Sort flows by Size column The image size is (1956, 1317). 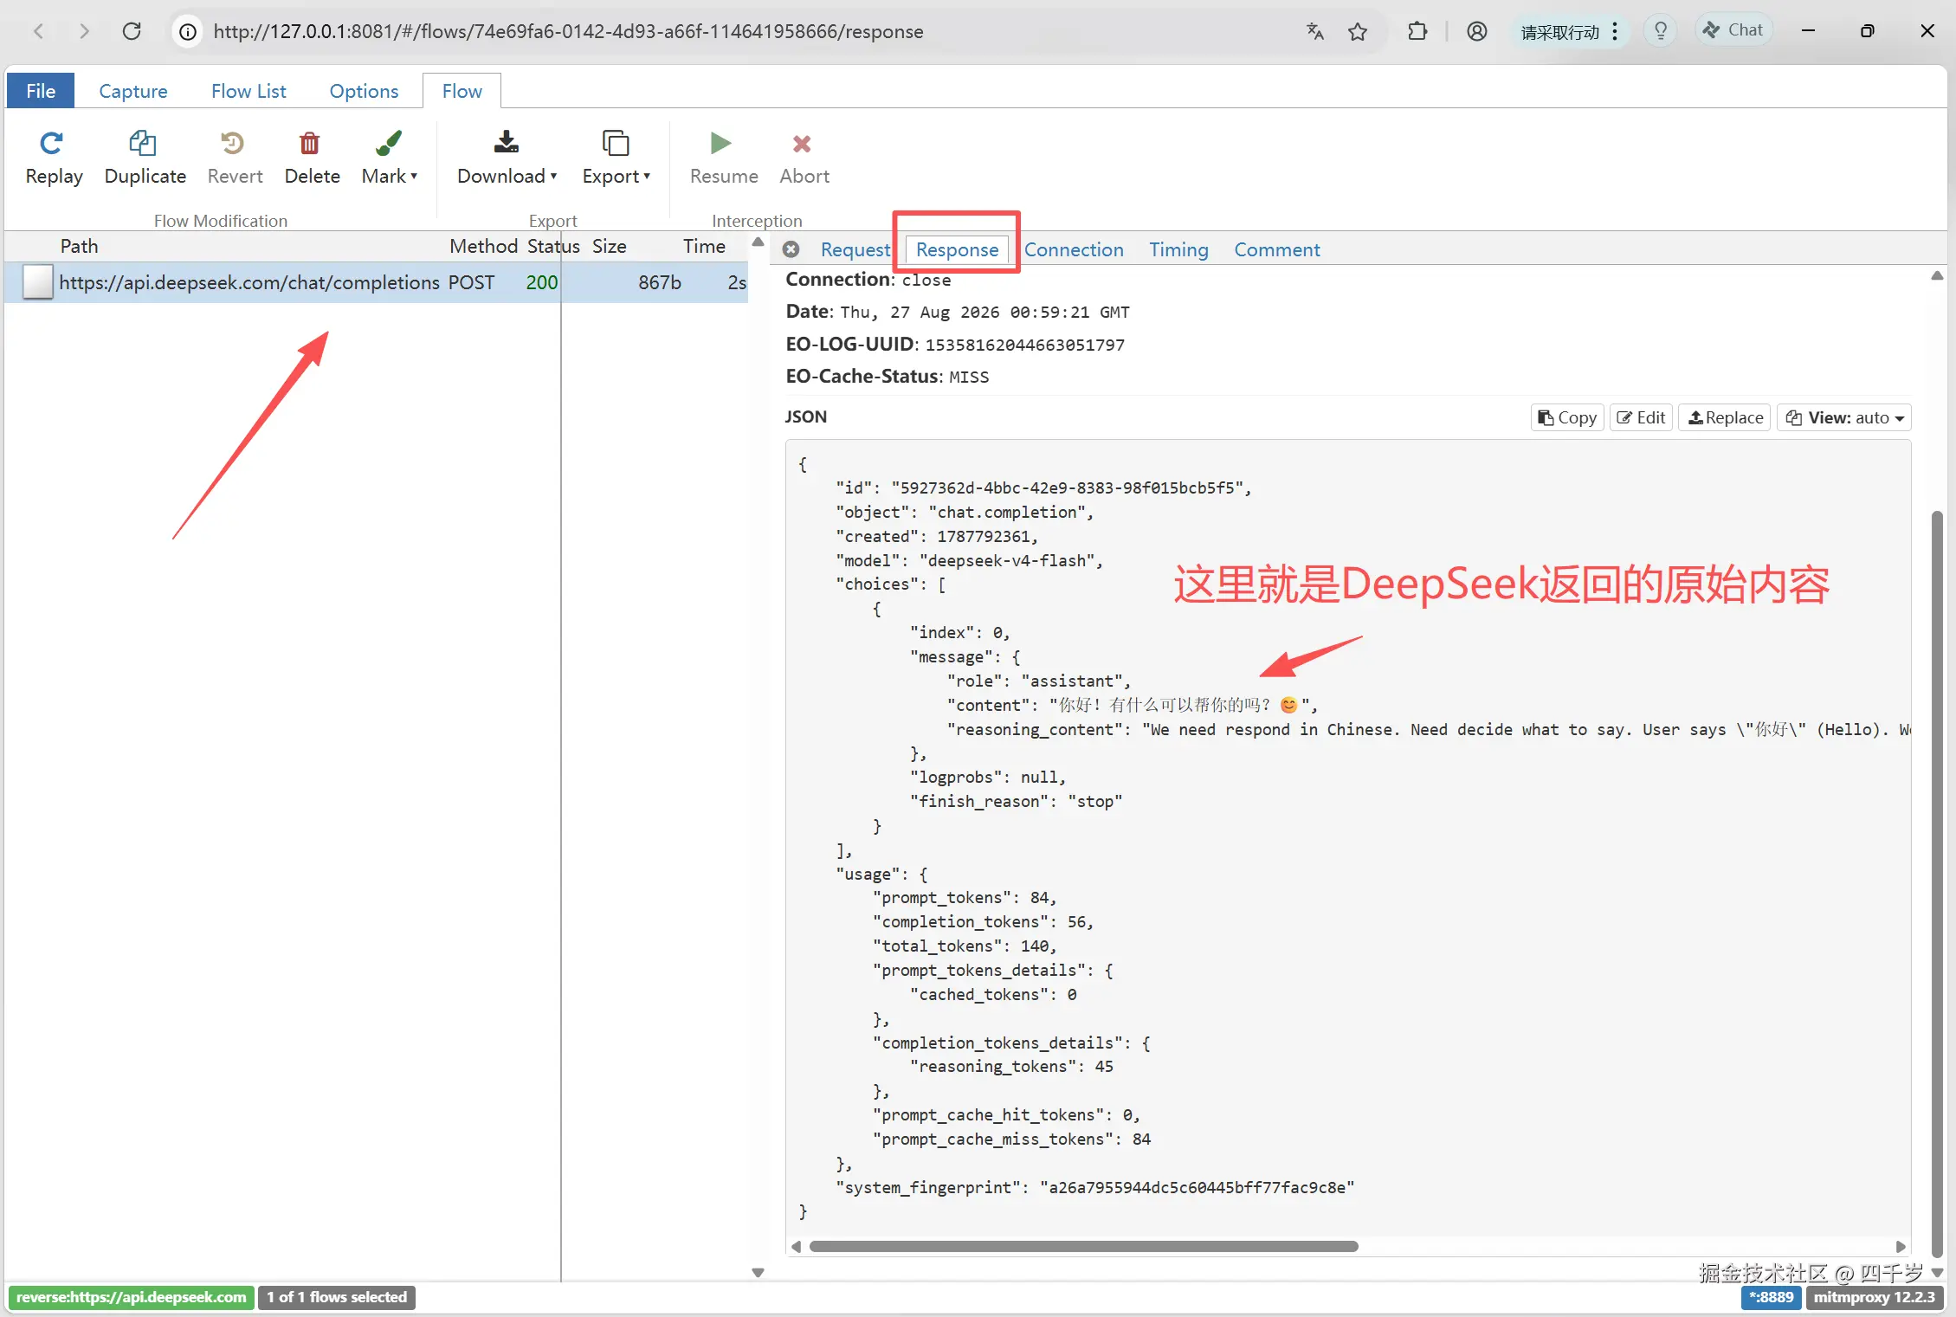point(609,246)
